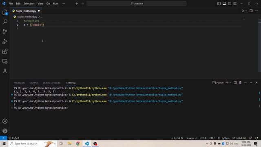Change encoding via UTF-8
Screen dimensions: 261x147
tap(203, 138)
